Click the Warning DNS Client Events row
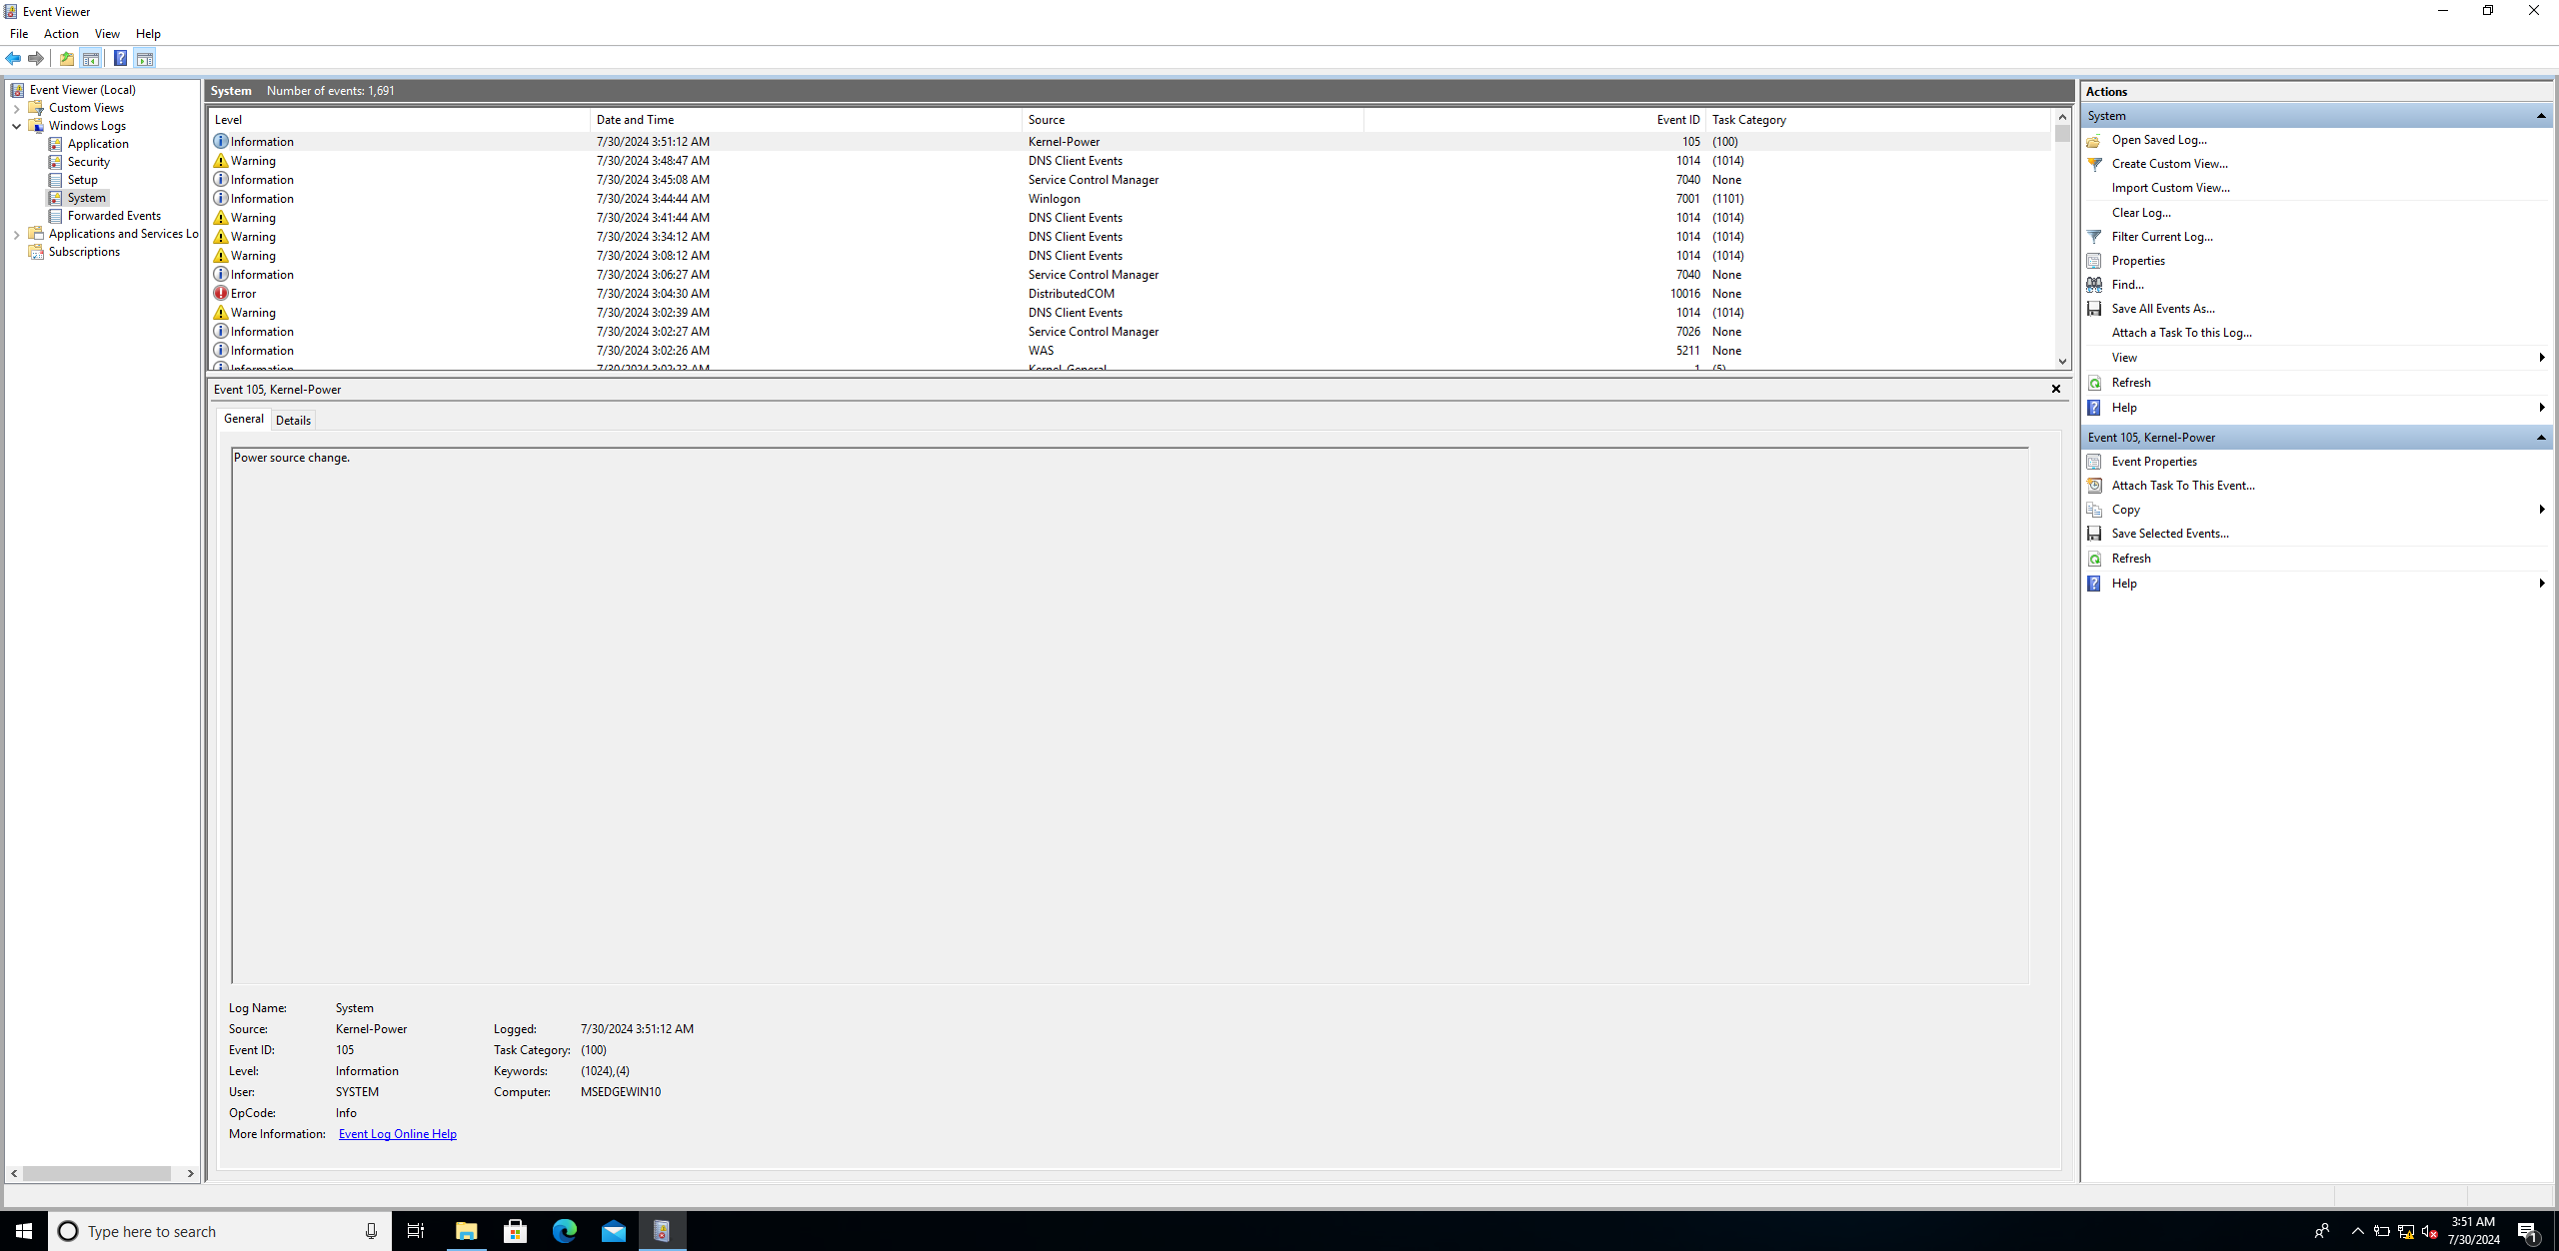Screen dimensions: 2559x1251 pos(653,160)
